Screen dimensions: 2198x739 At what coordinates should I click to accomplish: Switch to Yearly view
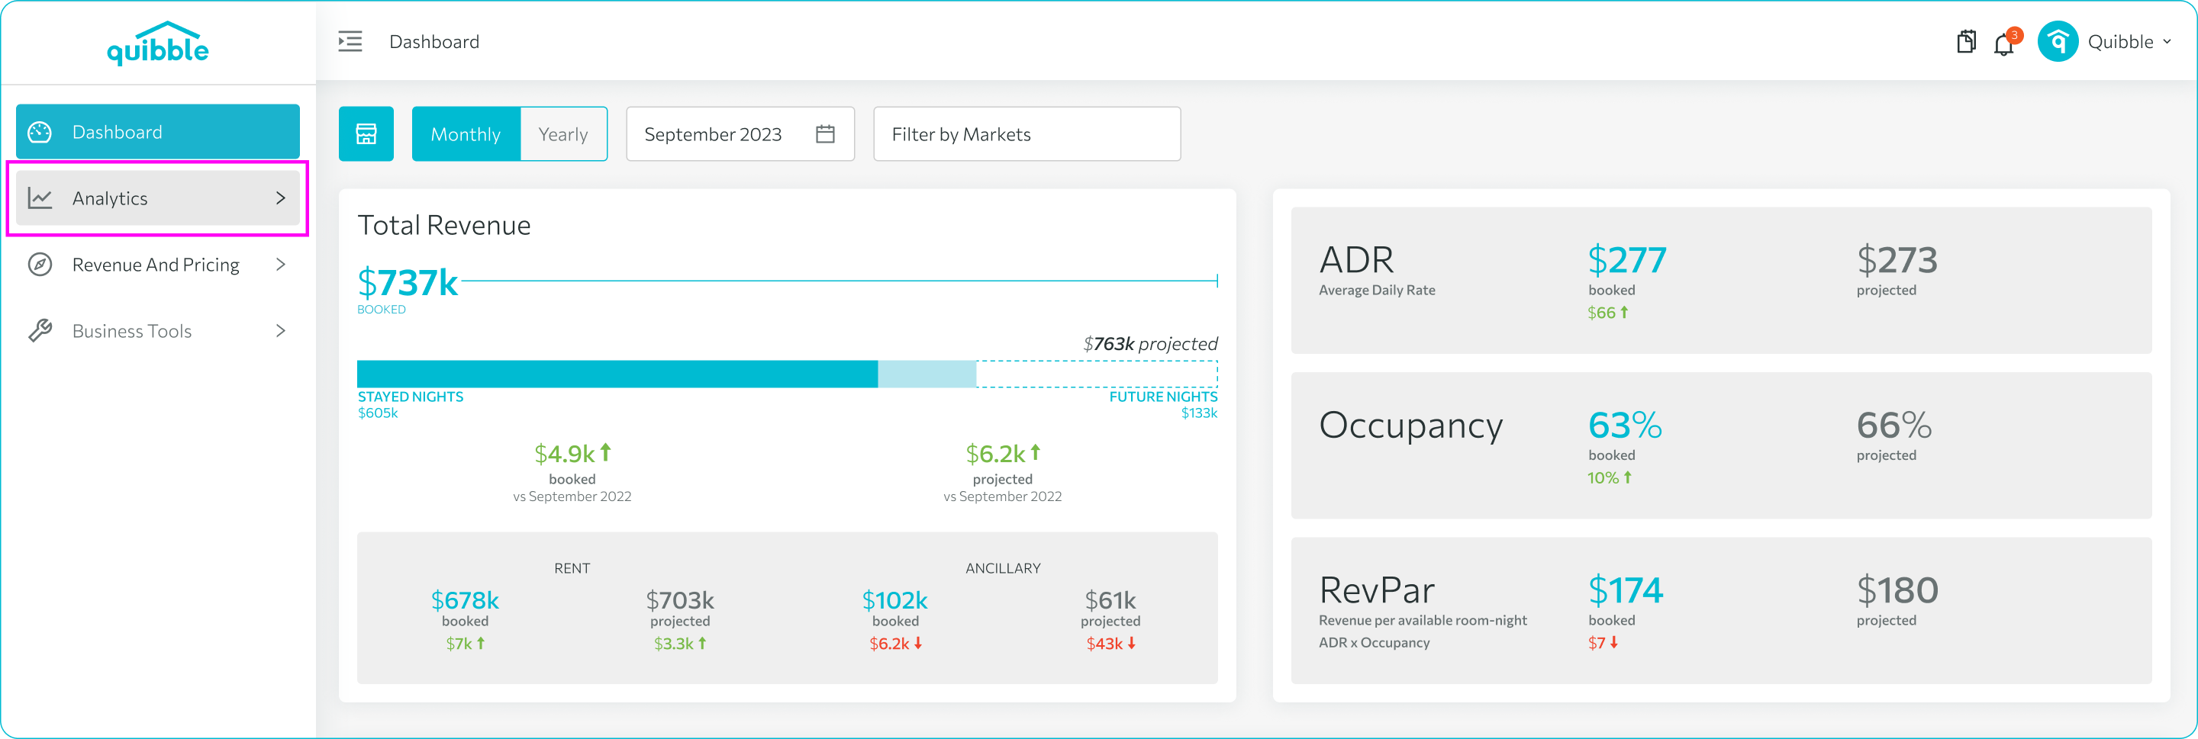pos(563,133)
